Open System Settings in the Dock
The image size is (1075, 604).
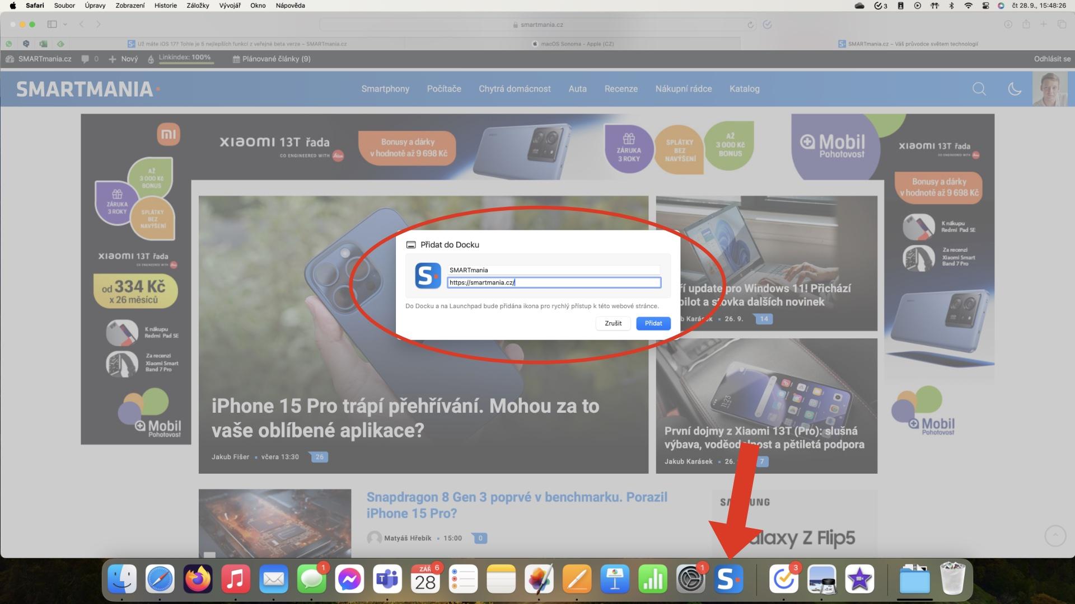(x=691, y=579)
